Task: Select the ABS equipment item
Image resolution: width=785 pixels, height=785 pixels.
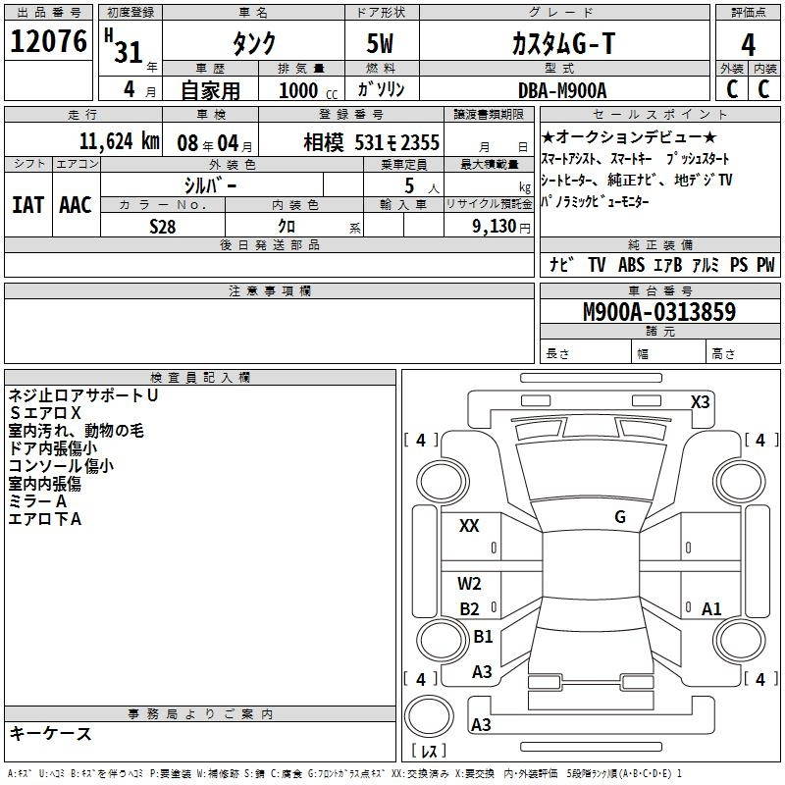Action: (x=631, y=265)
